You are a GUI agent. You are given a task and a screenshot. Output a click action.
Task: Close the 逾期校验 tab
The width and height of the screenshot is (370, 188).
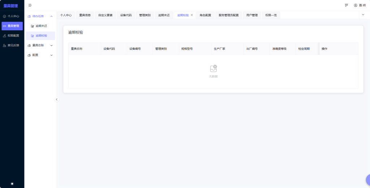coord(192,15)
